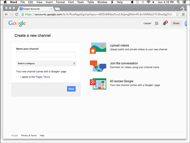Open Wi-Fi status in menu bar
This screenshot has height=143, width=190.
148,2
